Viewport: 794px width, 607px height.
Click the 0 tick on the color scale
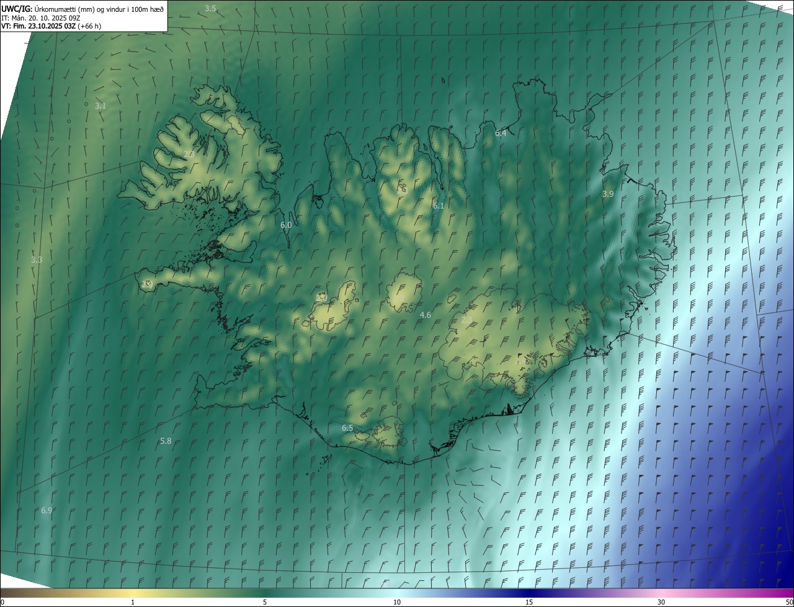2,602
